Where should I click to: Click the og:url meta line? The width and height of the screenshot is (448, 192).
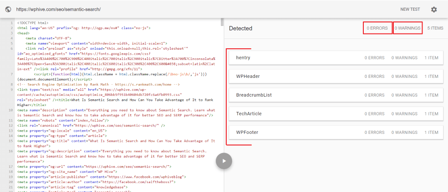click(94, 166)
